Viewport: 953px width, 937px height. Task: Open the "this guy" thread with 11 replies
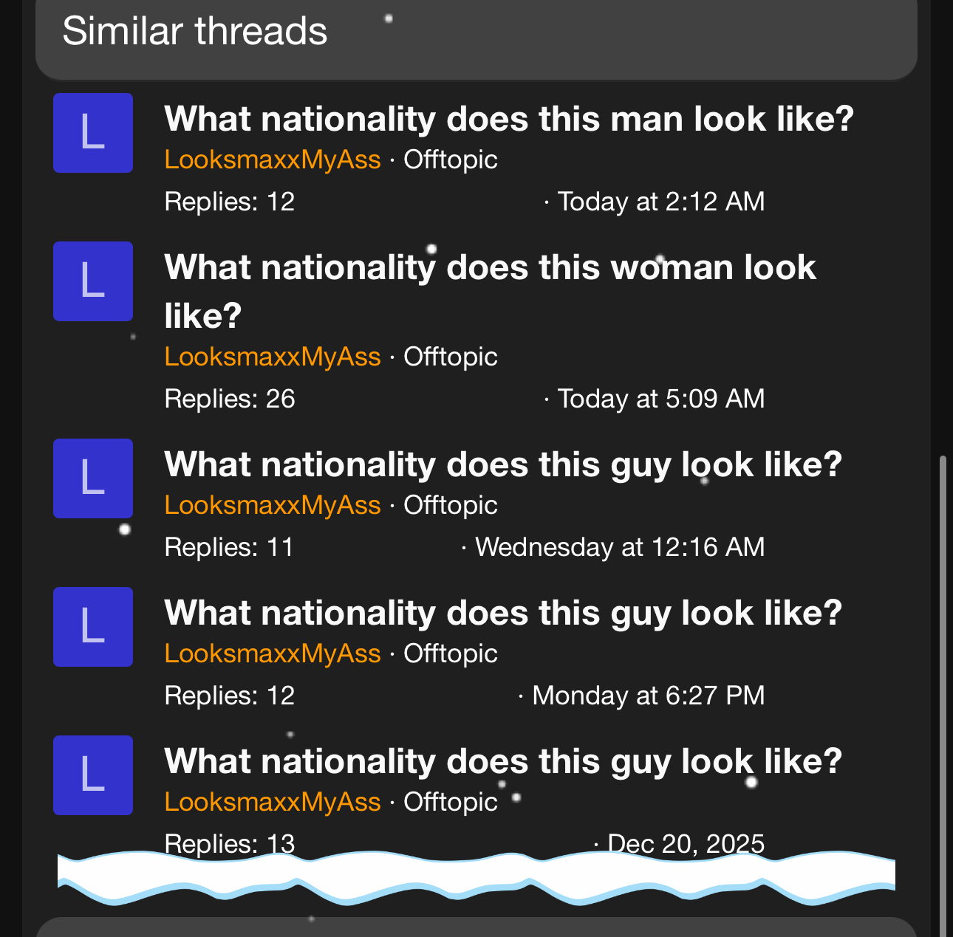(502, 465)
